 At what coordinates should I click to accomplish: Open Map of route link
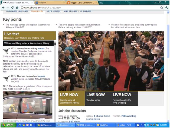70,11
